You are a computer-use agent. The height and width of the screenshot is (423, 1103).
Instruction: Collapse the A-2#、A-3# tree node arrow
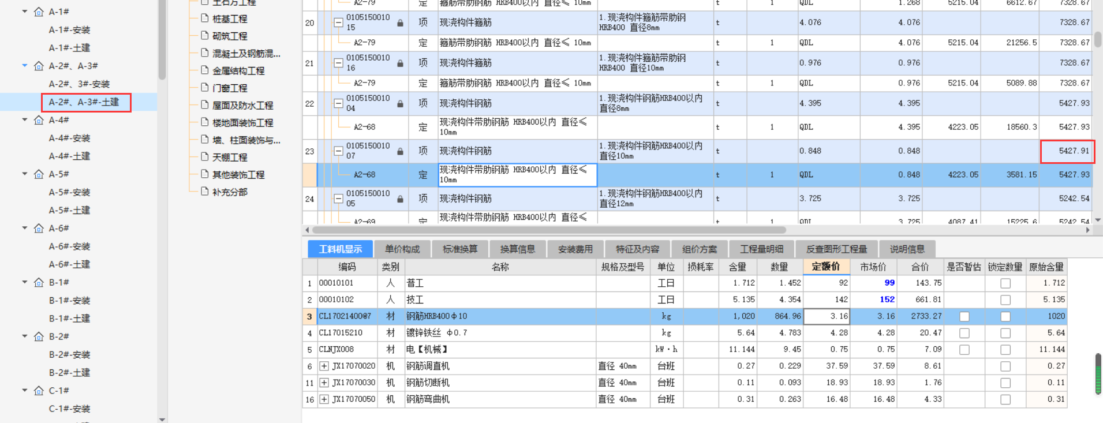tap(25, 66)
